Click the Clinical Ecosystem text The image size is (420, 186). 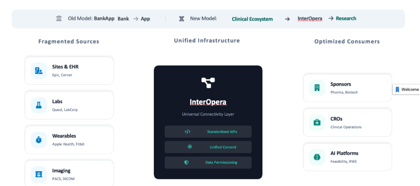[252, 19]
